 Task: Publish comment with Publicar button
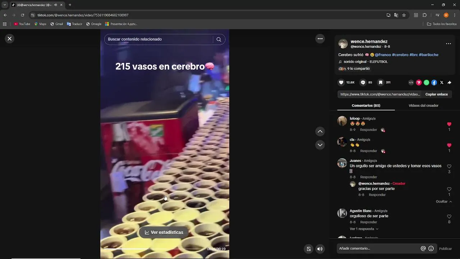(445, 249)
